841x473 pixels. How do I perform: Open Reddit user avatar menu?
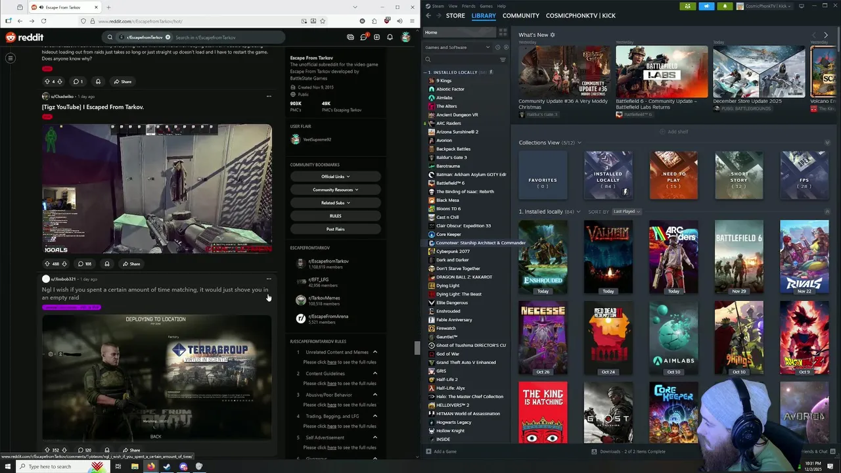[x=406, y=37]
